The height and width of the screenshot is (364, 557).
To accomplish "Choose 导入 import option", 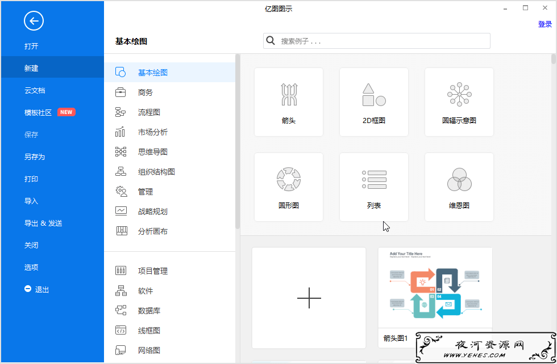I will click(x=31, y=201).
